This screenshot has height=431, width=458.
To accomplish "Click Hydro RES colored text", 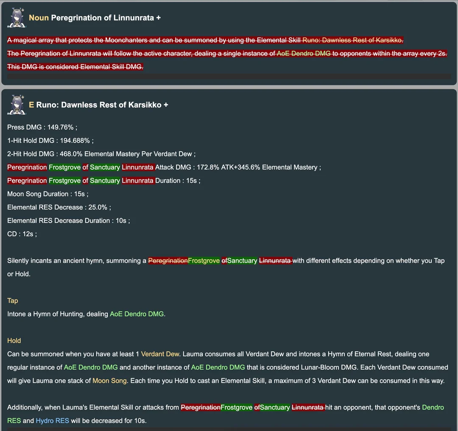I will click(x=52, y=421).
